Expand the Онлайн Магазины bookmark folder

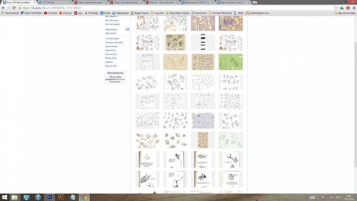tap(220, 13)
